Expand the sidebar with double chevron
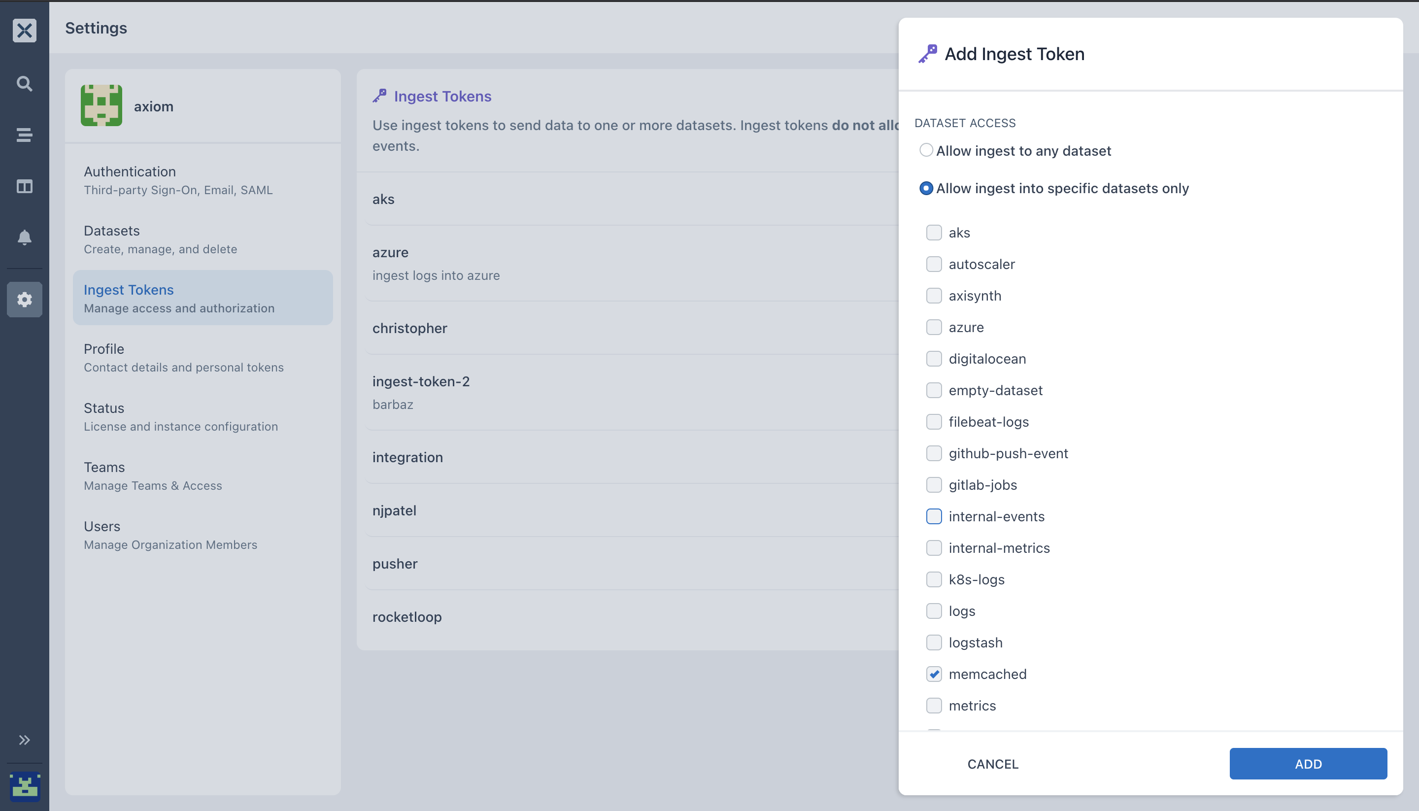This screenshot has height=811, width=1419. coord(25,740)
